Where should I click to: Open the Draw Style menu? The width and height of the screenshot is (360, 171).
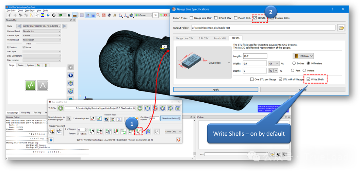coord(30,11)
